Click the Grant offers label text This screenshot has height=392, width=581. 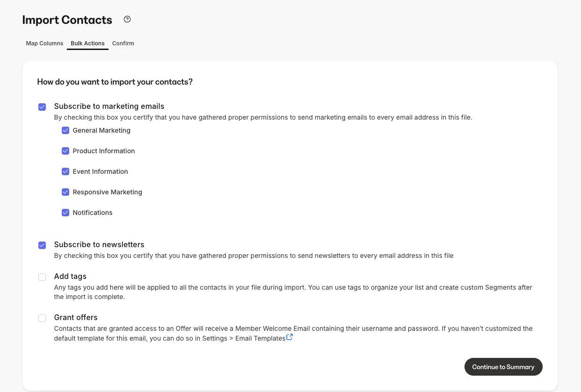point(76,317)
